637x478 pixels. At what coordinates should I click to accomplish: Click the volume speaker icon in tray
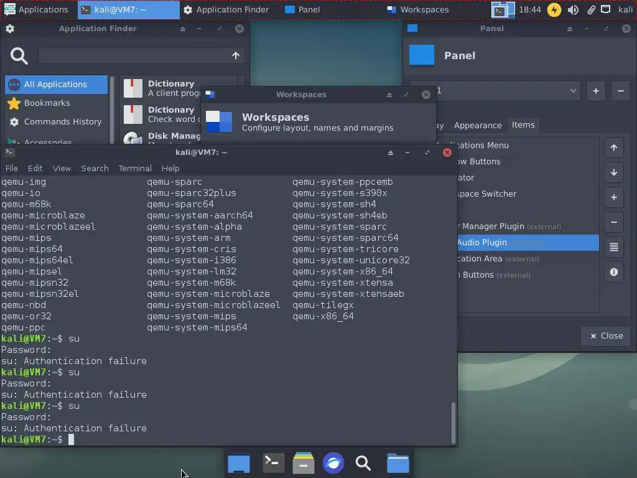pyautogui.click(x=573, y=9)
